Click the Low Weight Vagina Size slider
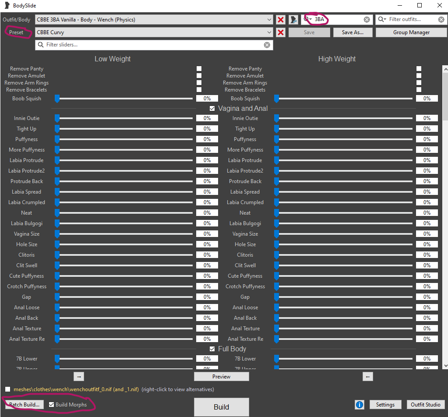Image resolution: width=448 pixels, height=417 pixels. tap(123, 234)
